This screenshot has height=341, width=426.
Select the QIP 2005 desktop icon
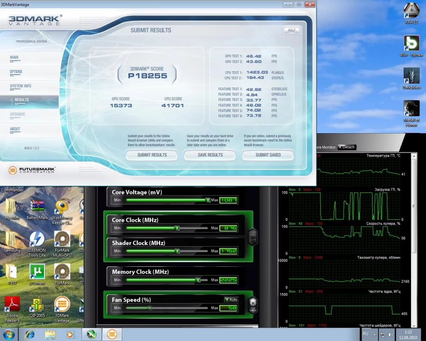click(37, 308)
